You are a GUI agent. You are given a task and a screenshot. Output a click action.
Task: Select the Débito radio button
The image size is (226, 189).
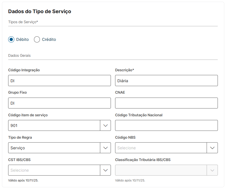pos(11,39)
